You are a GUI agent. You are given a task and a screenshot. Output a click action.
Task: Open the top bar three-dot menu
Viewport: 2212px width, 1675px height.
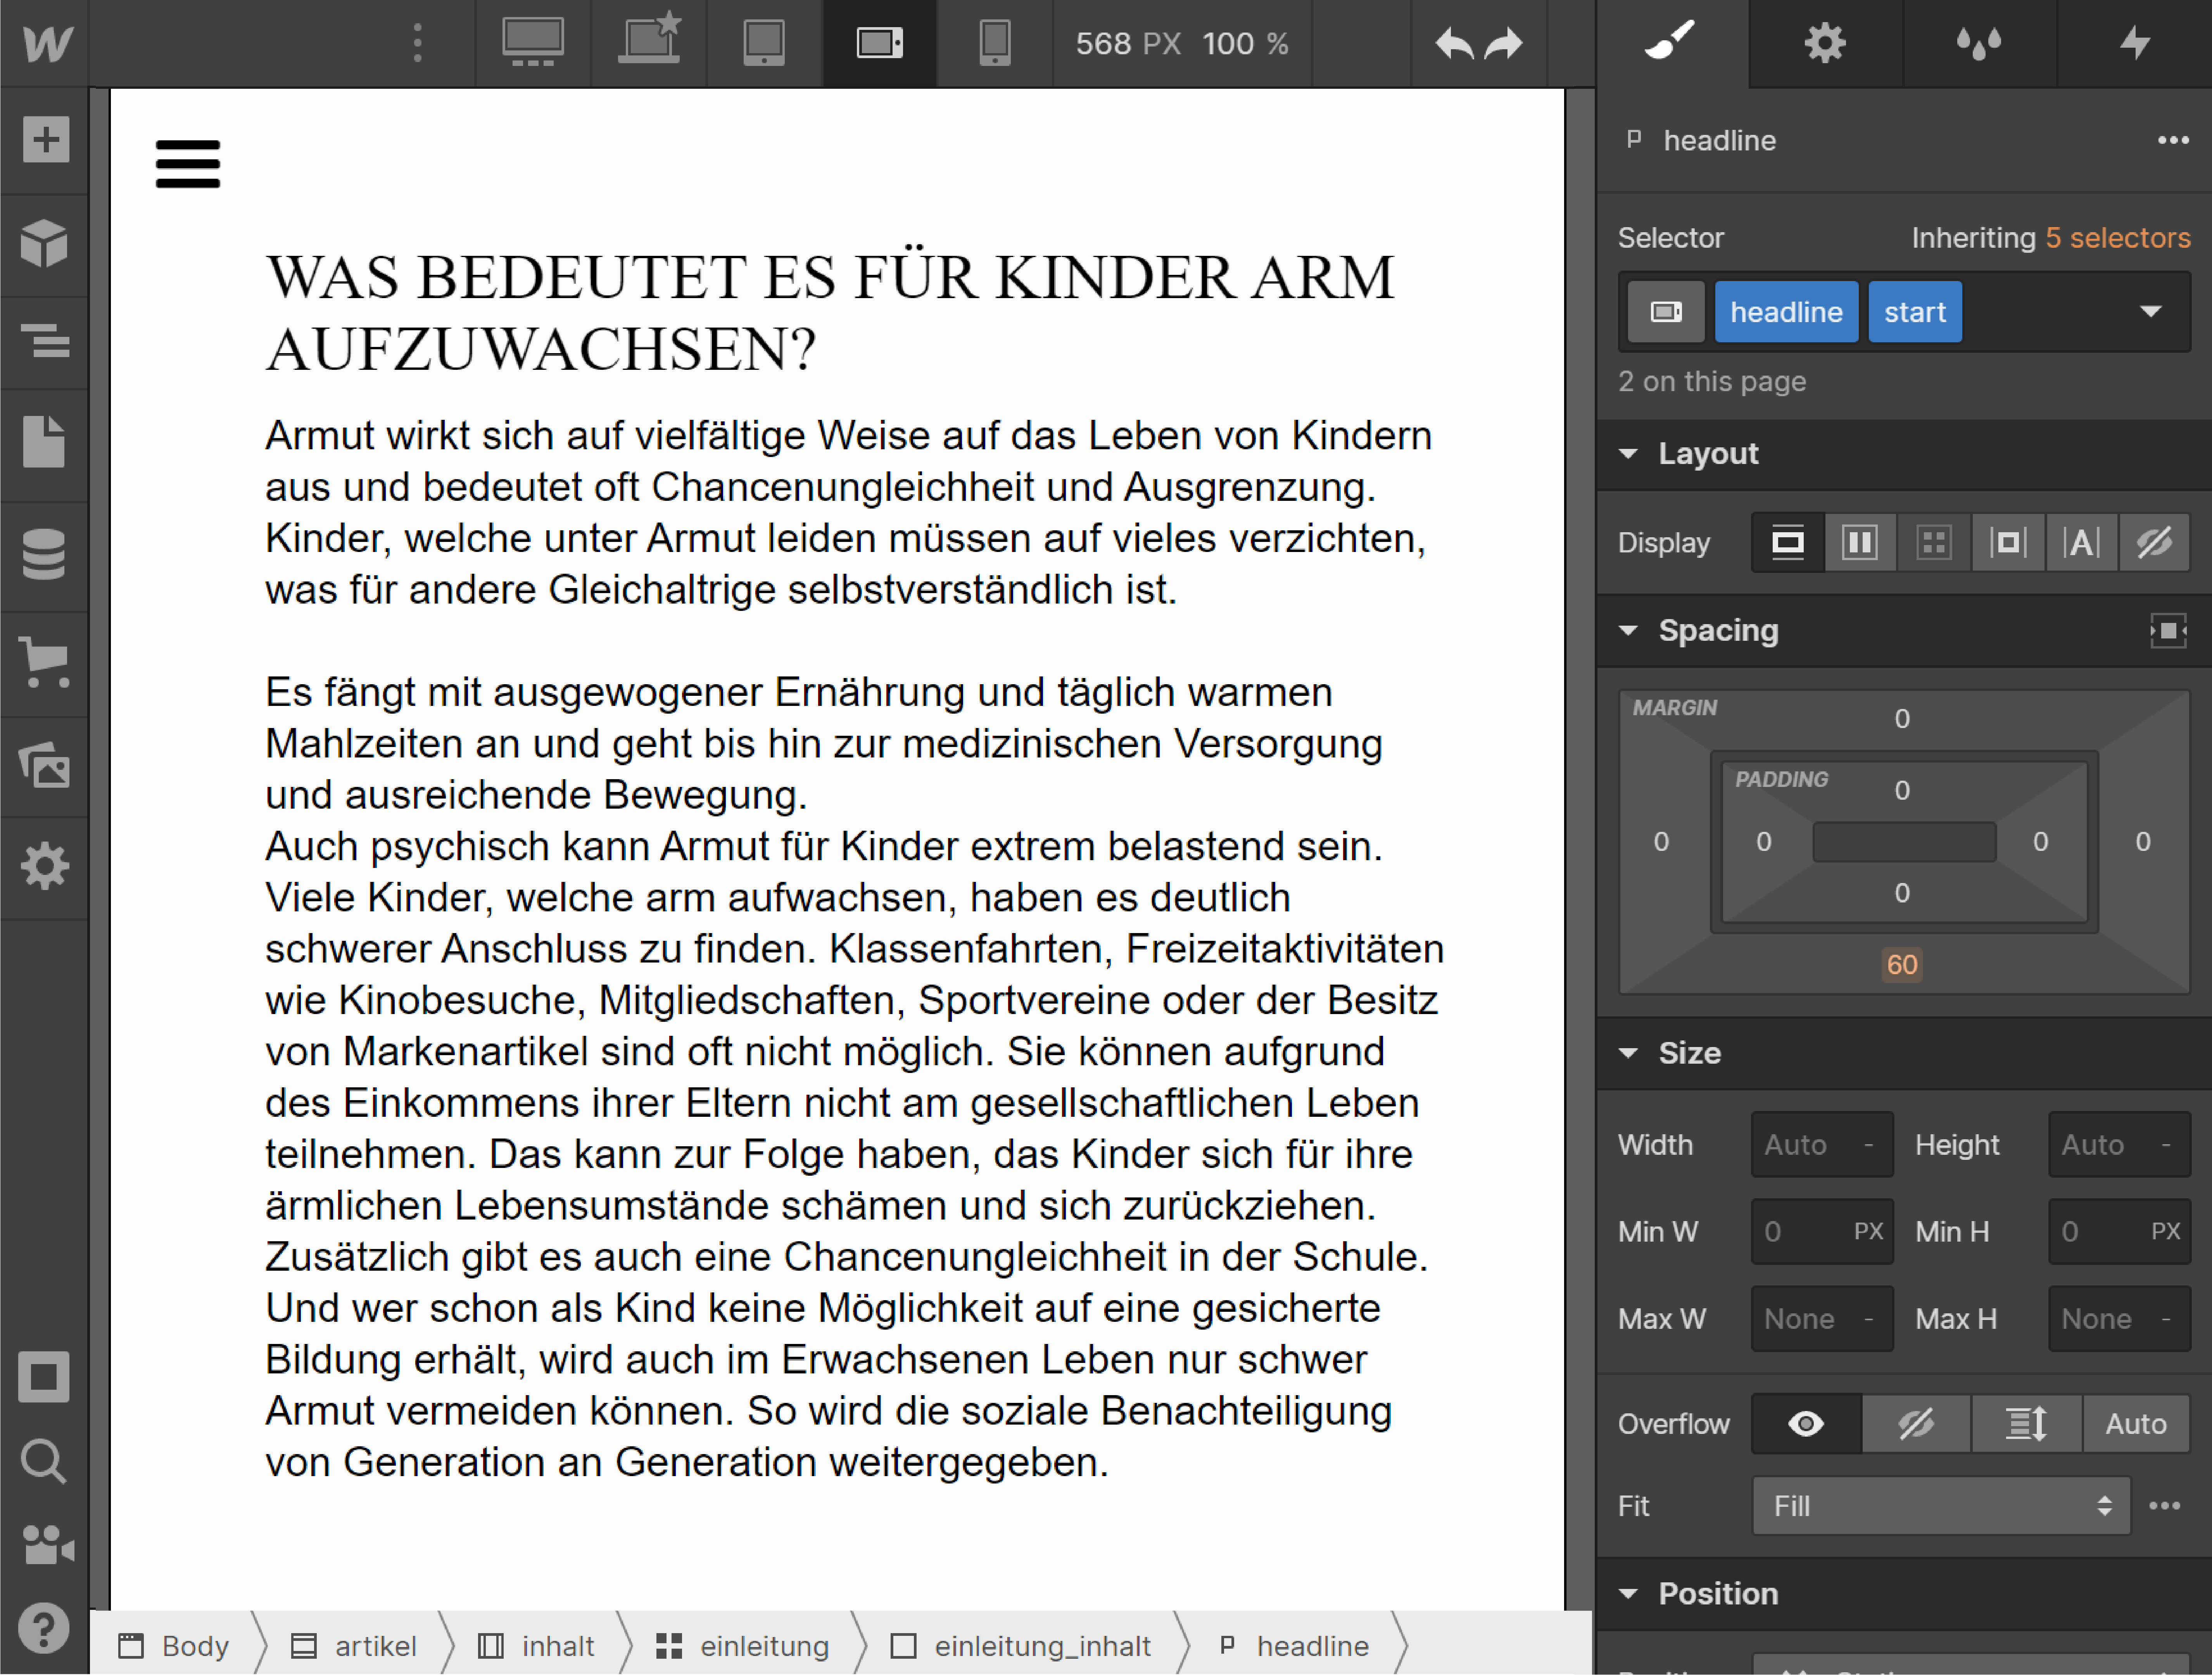pos(418,43)
